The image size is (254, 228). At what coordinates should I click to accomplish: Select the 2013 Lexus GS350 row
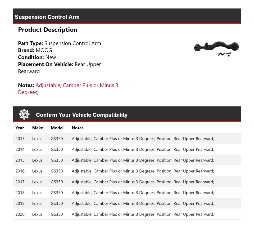pos(127,138)
